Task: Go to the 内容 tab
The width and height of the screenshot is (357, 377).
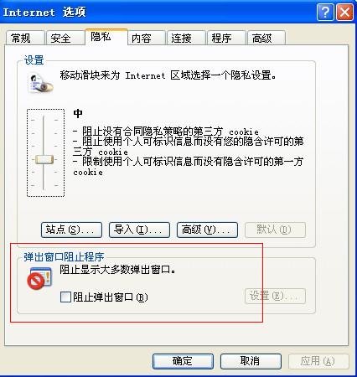Action: coord(147,38)
